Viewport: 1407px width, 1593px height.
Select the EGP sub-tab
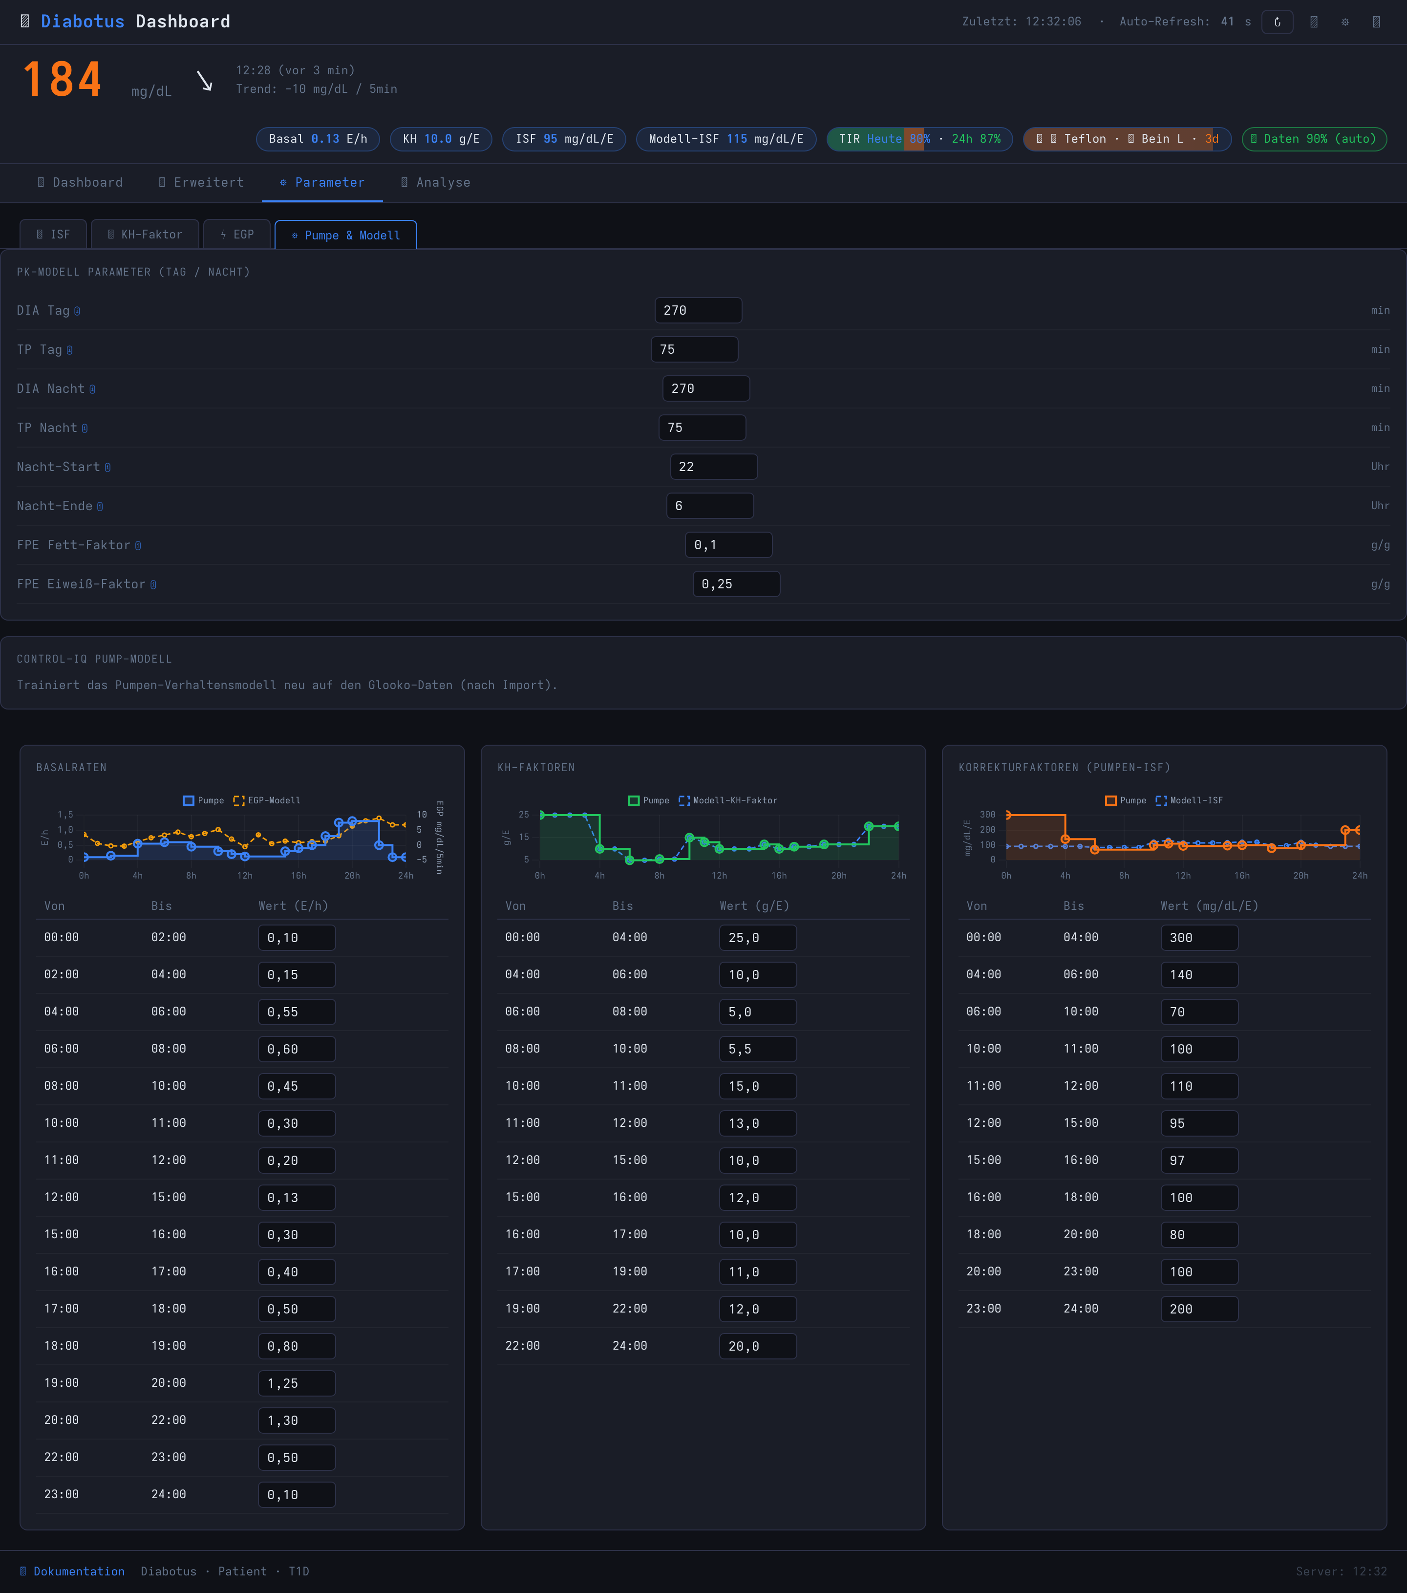click(237, 235)
